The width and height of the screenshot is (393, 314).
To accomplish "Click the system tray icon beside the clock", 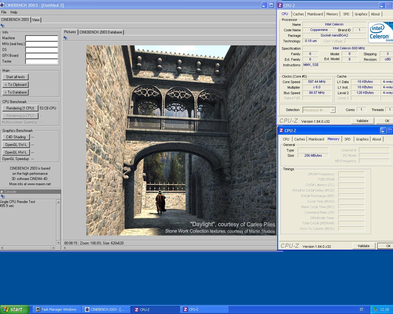I will click(375, 309).
